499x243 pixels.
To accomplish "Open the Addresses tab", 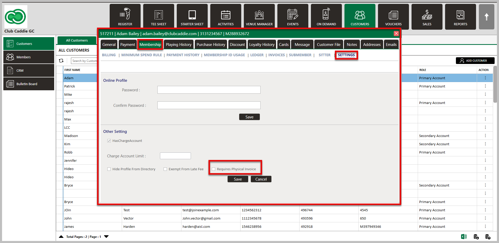I will coord(372,44).
